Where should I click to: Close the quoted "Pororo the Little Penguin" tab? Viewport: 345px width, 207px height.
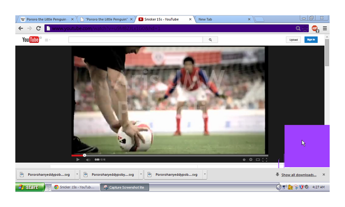pyautogui.click(x=131, y=19)
